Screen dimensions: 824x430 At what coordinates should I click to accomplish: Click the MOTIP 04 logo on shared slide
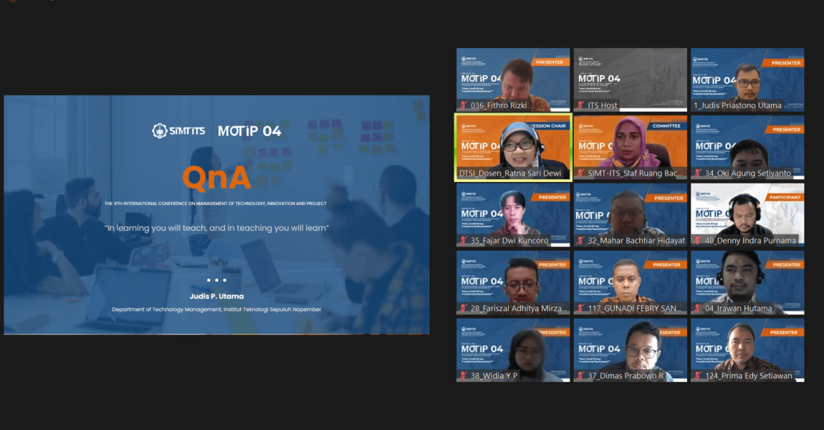pyautogui.click(x=249, y=131)
